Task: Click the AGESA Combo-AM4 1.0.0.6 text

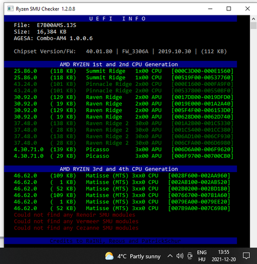Action: pyautogui.click(x=53, y=38)
